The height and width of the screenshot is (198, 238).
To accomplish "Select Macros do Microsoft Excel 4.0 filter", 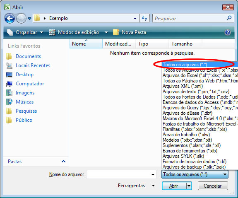I will click(x=200, y=118).
